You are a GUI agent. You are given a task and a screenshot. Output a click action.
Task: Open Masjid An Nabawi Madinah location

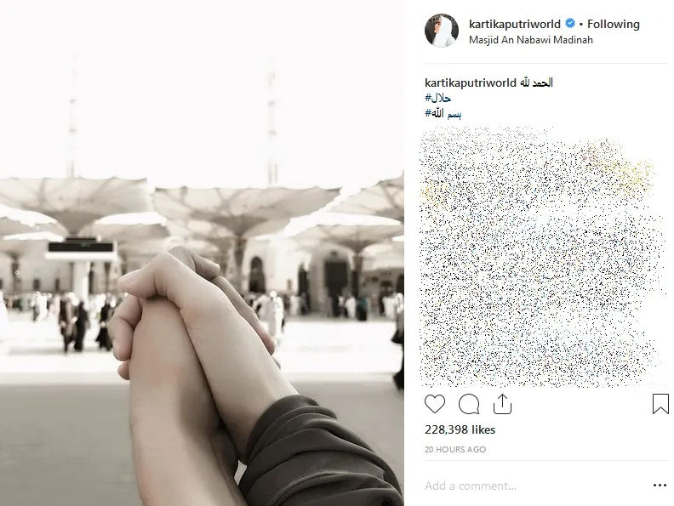point(530,40)
